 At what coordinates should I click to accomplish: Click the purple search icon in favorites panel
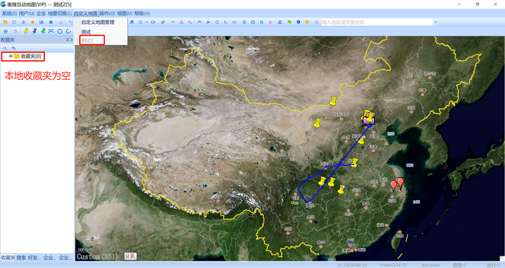point(5,48)
